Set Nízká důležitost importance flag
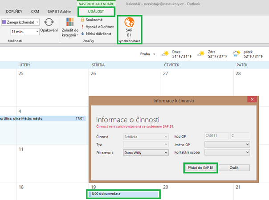Image resolution: width=269 pixels, height=200 pixels. point(98,33)
